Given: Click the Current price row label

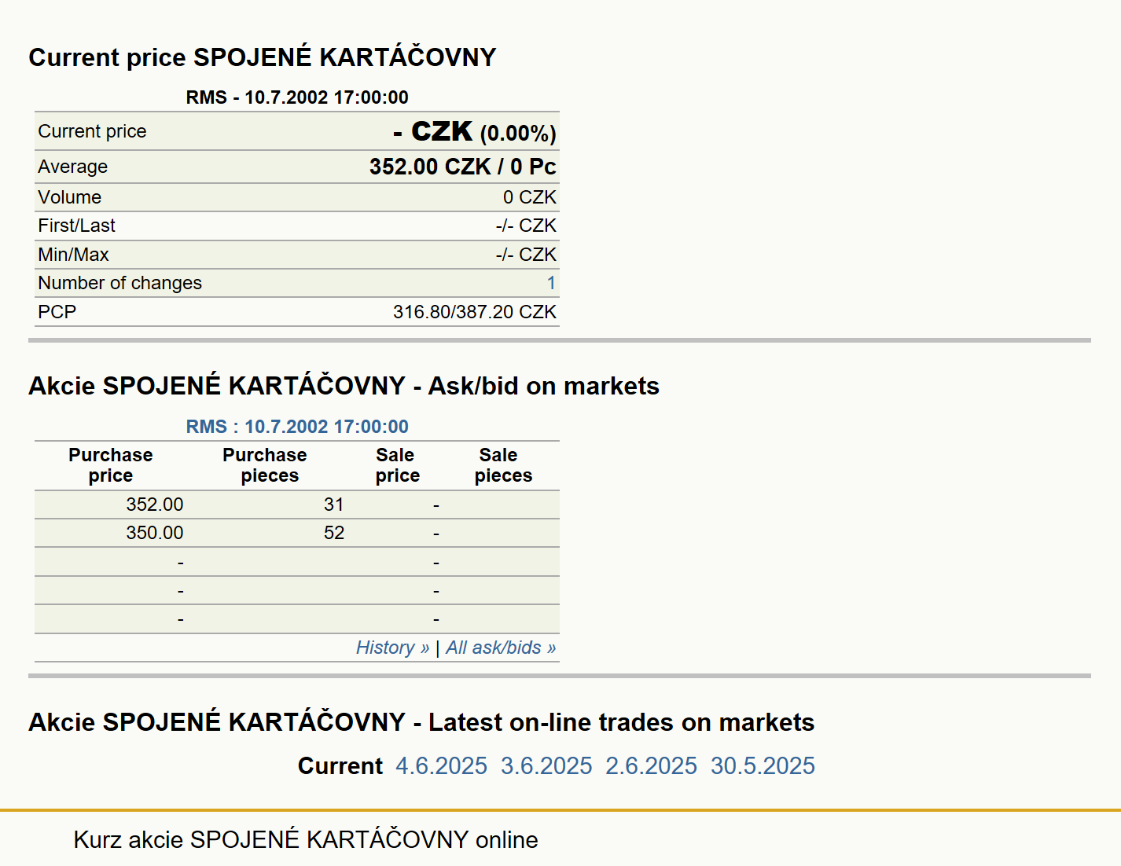Looking at the screenshot, I should coord(92,131).
